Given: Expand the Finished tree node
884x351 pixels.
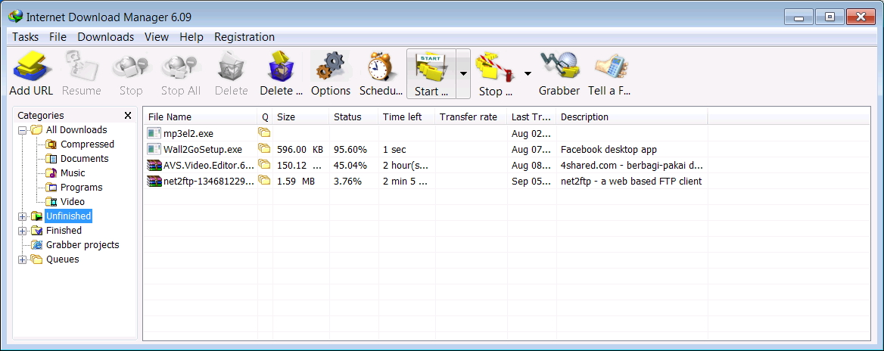Looking at the screenshot, I should [23, 231].
